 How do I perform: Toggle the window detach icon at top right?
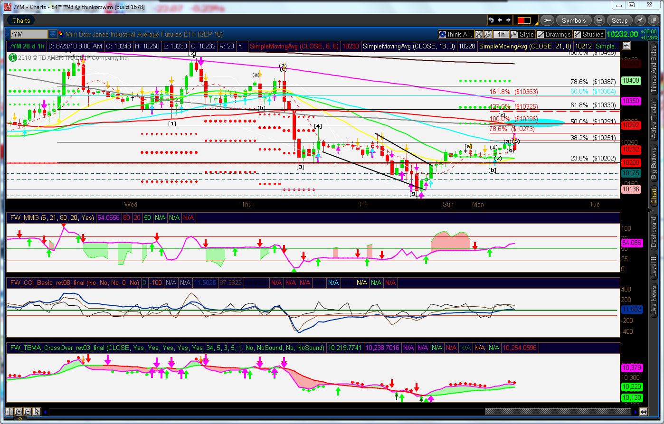pos(652,20)
